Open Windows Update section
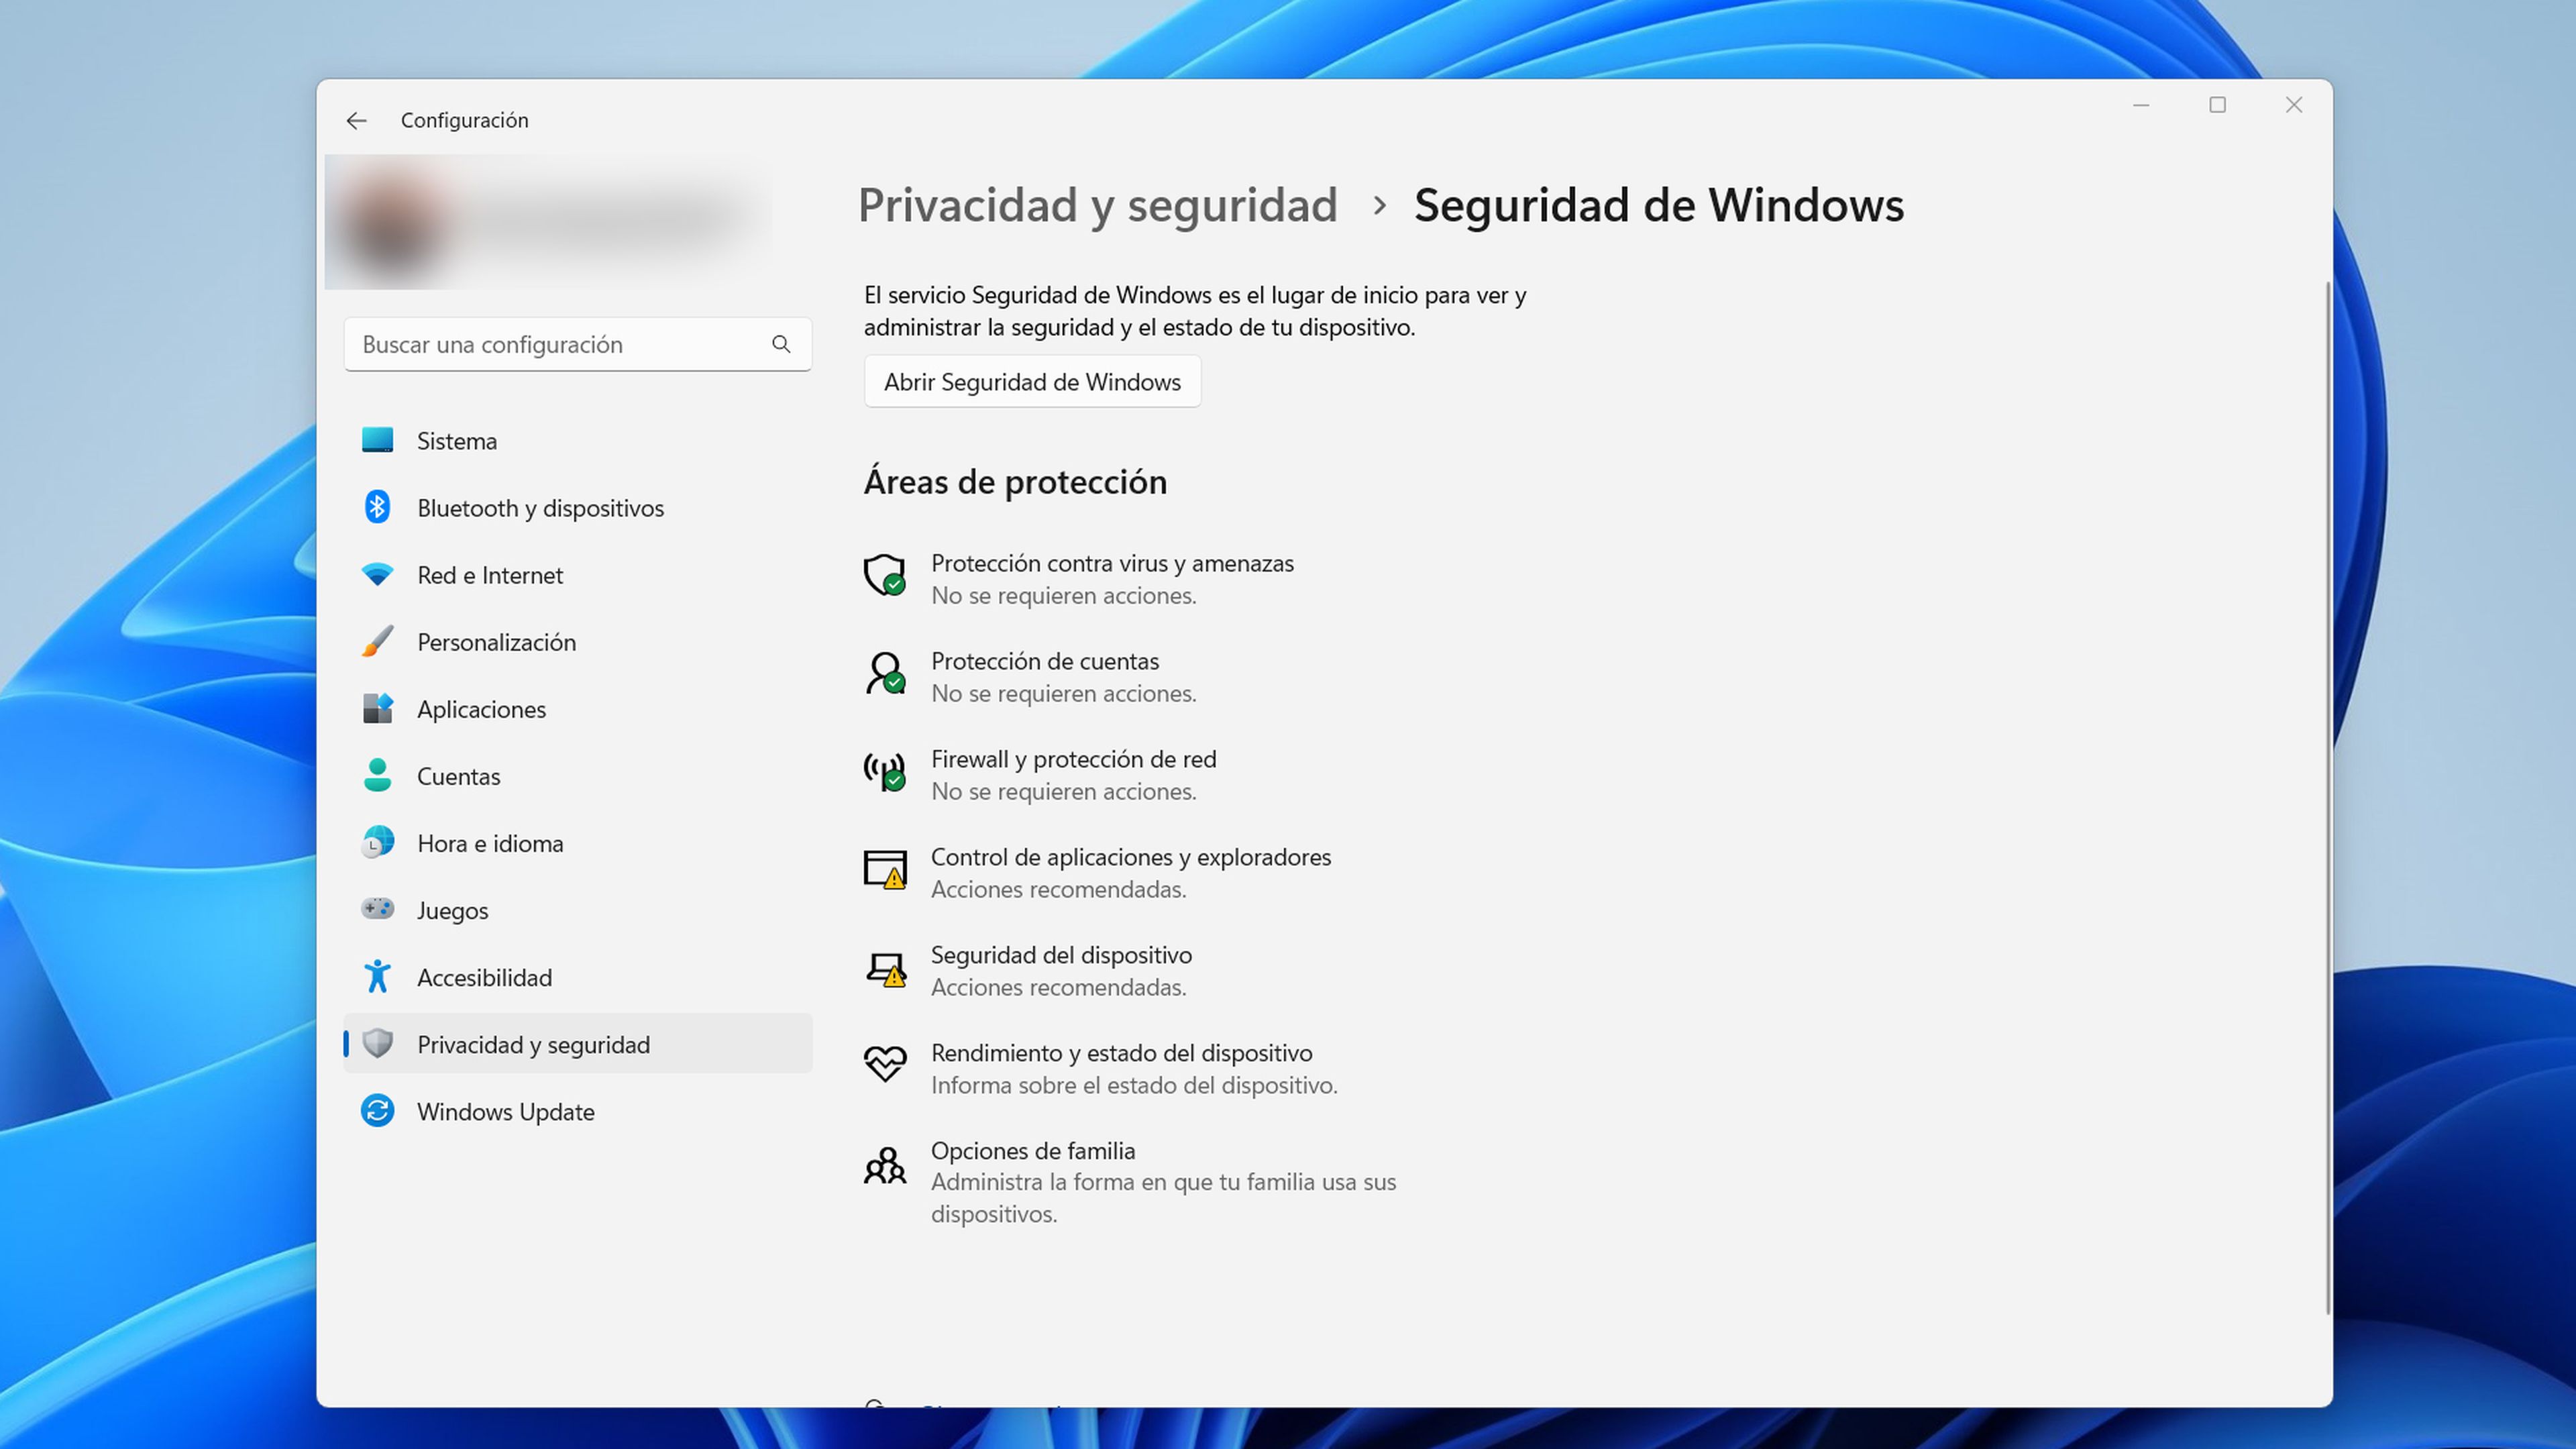 [x=577, y=1112]
